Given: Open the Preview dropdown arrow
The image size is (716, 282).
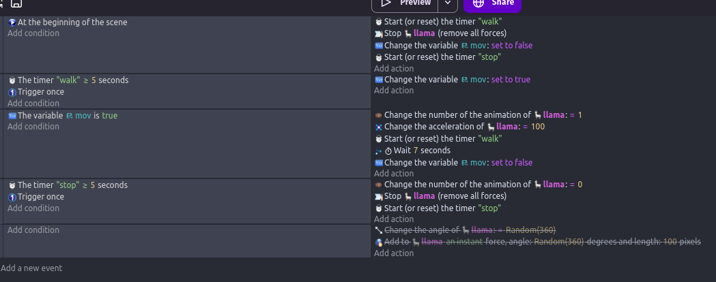Looking at the screenshot, I should pos(448,3).
